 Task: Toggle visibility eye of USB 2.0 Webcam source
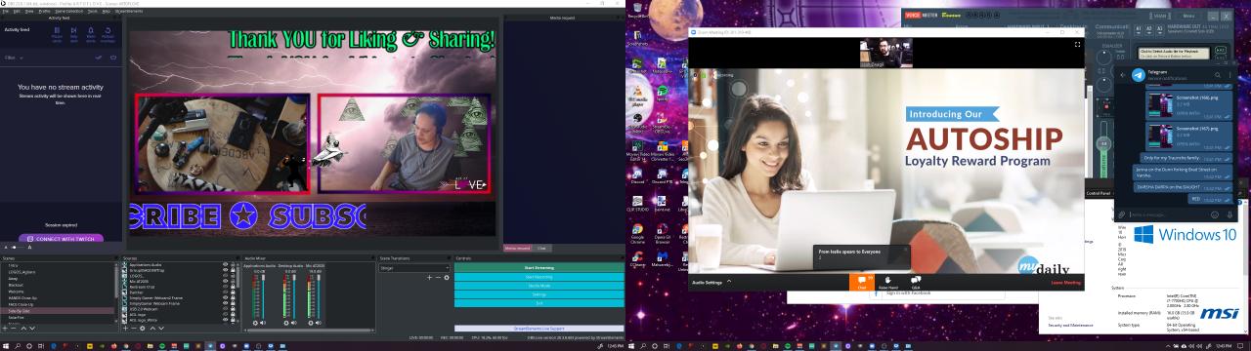(x=225, y=309)
